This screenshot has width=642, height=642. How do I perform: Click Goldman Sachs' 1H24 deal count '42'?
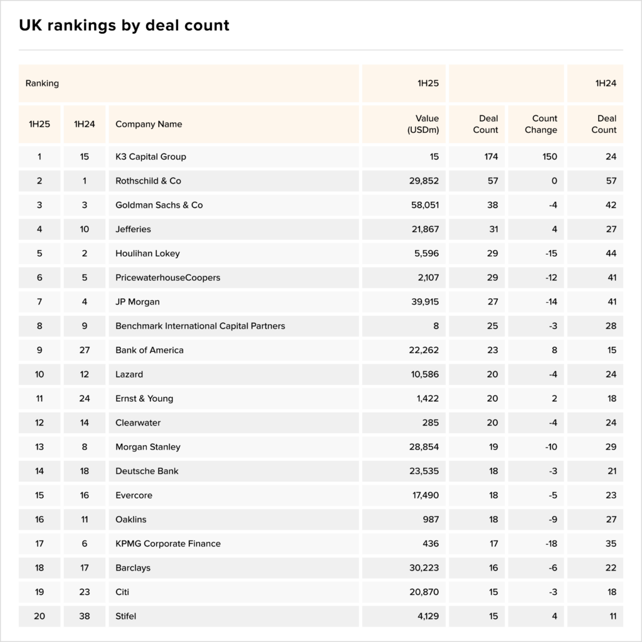tap(611, 205)
